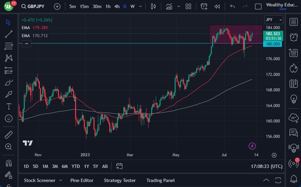
Task: Open the timeframe interval dropdown arrow
Action: coord(140,6)
